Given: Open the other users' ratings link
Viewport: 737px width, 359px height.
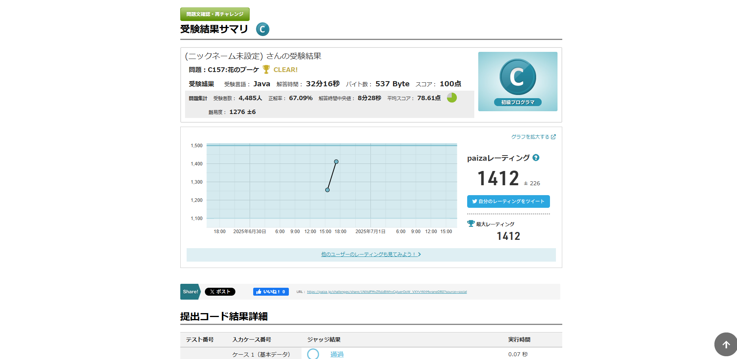Looking at the screenshot, I should coord(371,255).
